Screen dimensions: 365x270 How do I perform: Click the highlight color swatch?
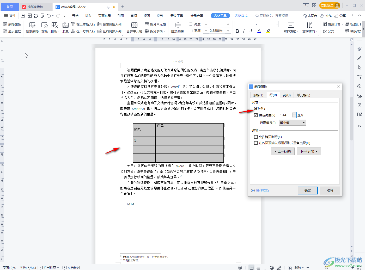[268, 31]
